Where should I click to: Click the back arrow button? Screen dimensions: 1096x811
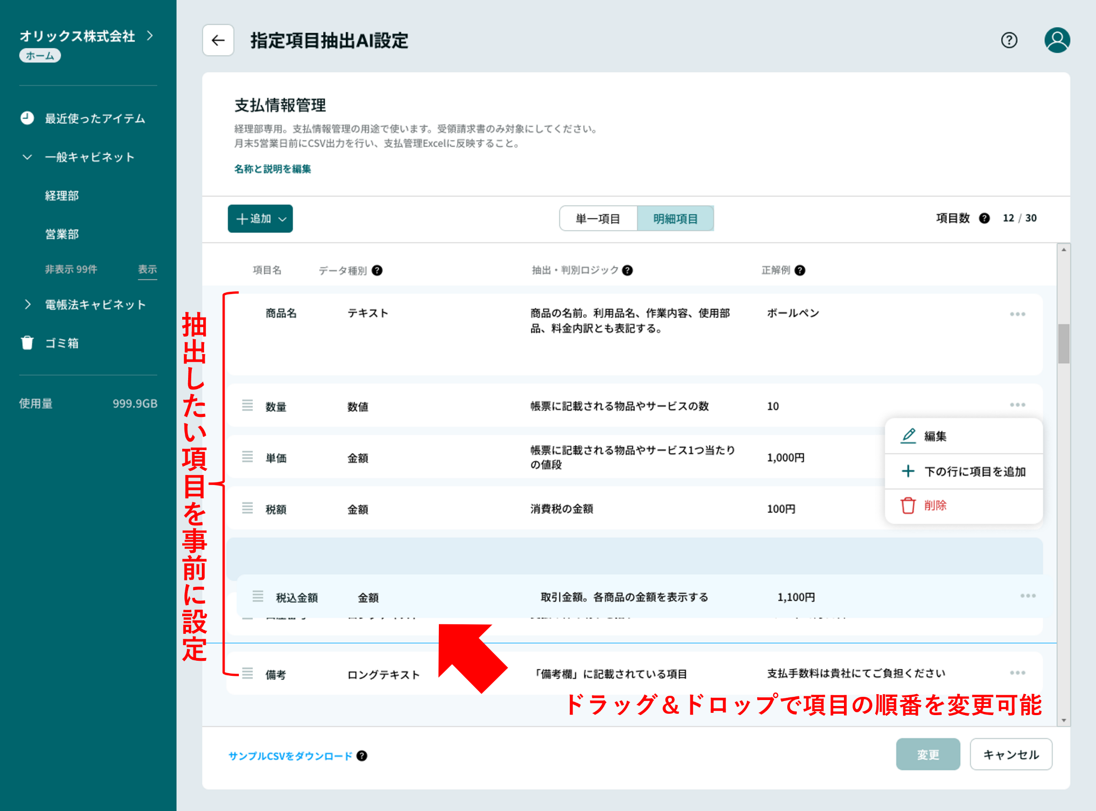pyautogui.click(x=218, y=40)
